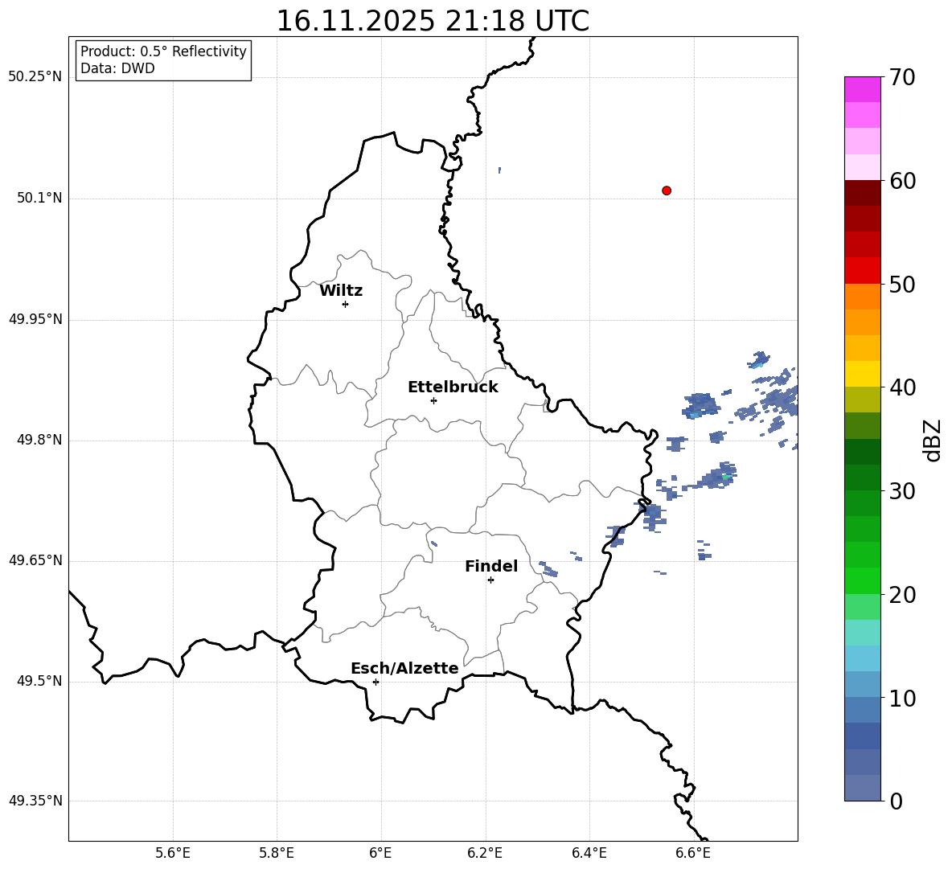The image size is (952, 869).
Task: Click the 49.8°N latitude label
Action: (x=40, y=440)
